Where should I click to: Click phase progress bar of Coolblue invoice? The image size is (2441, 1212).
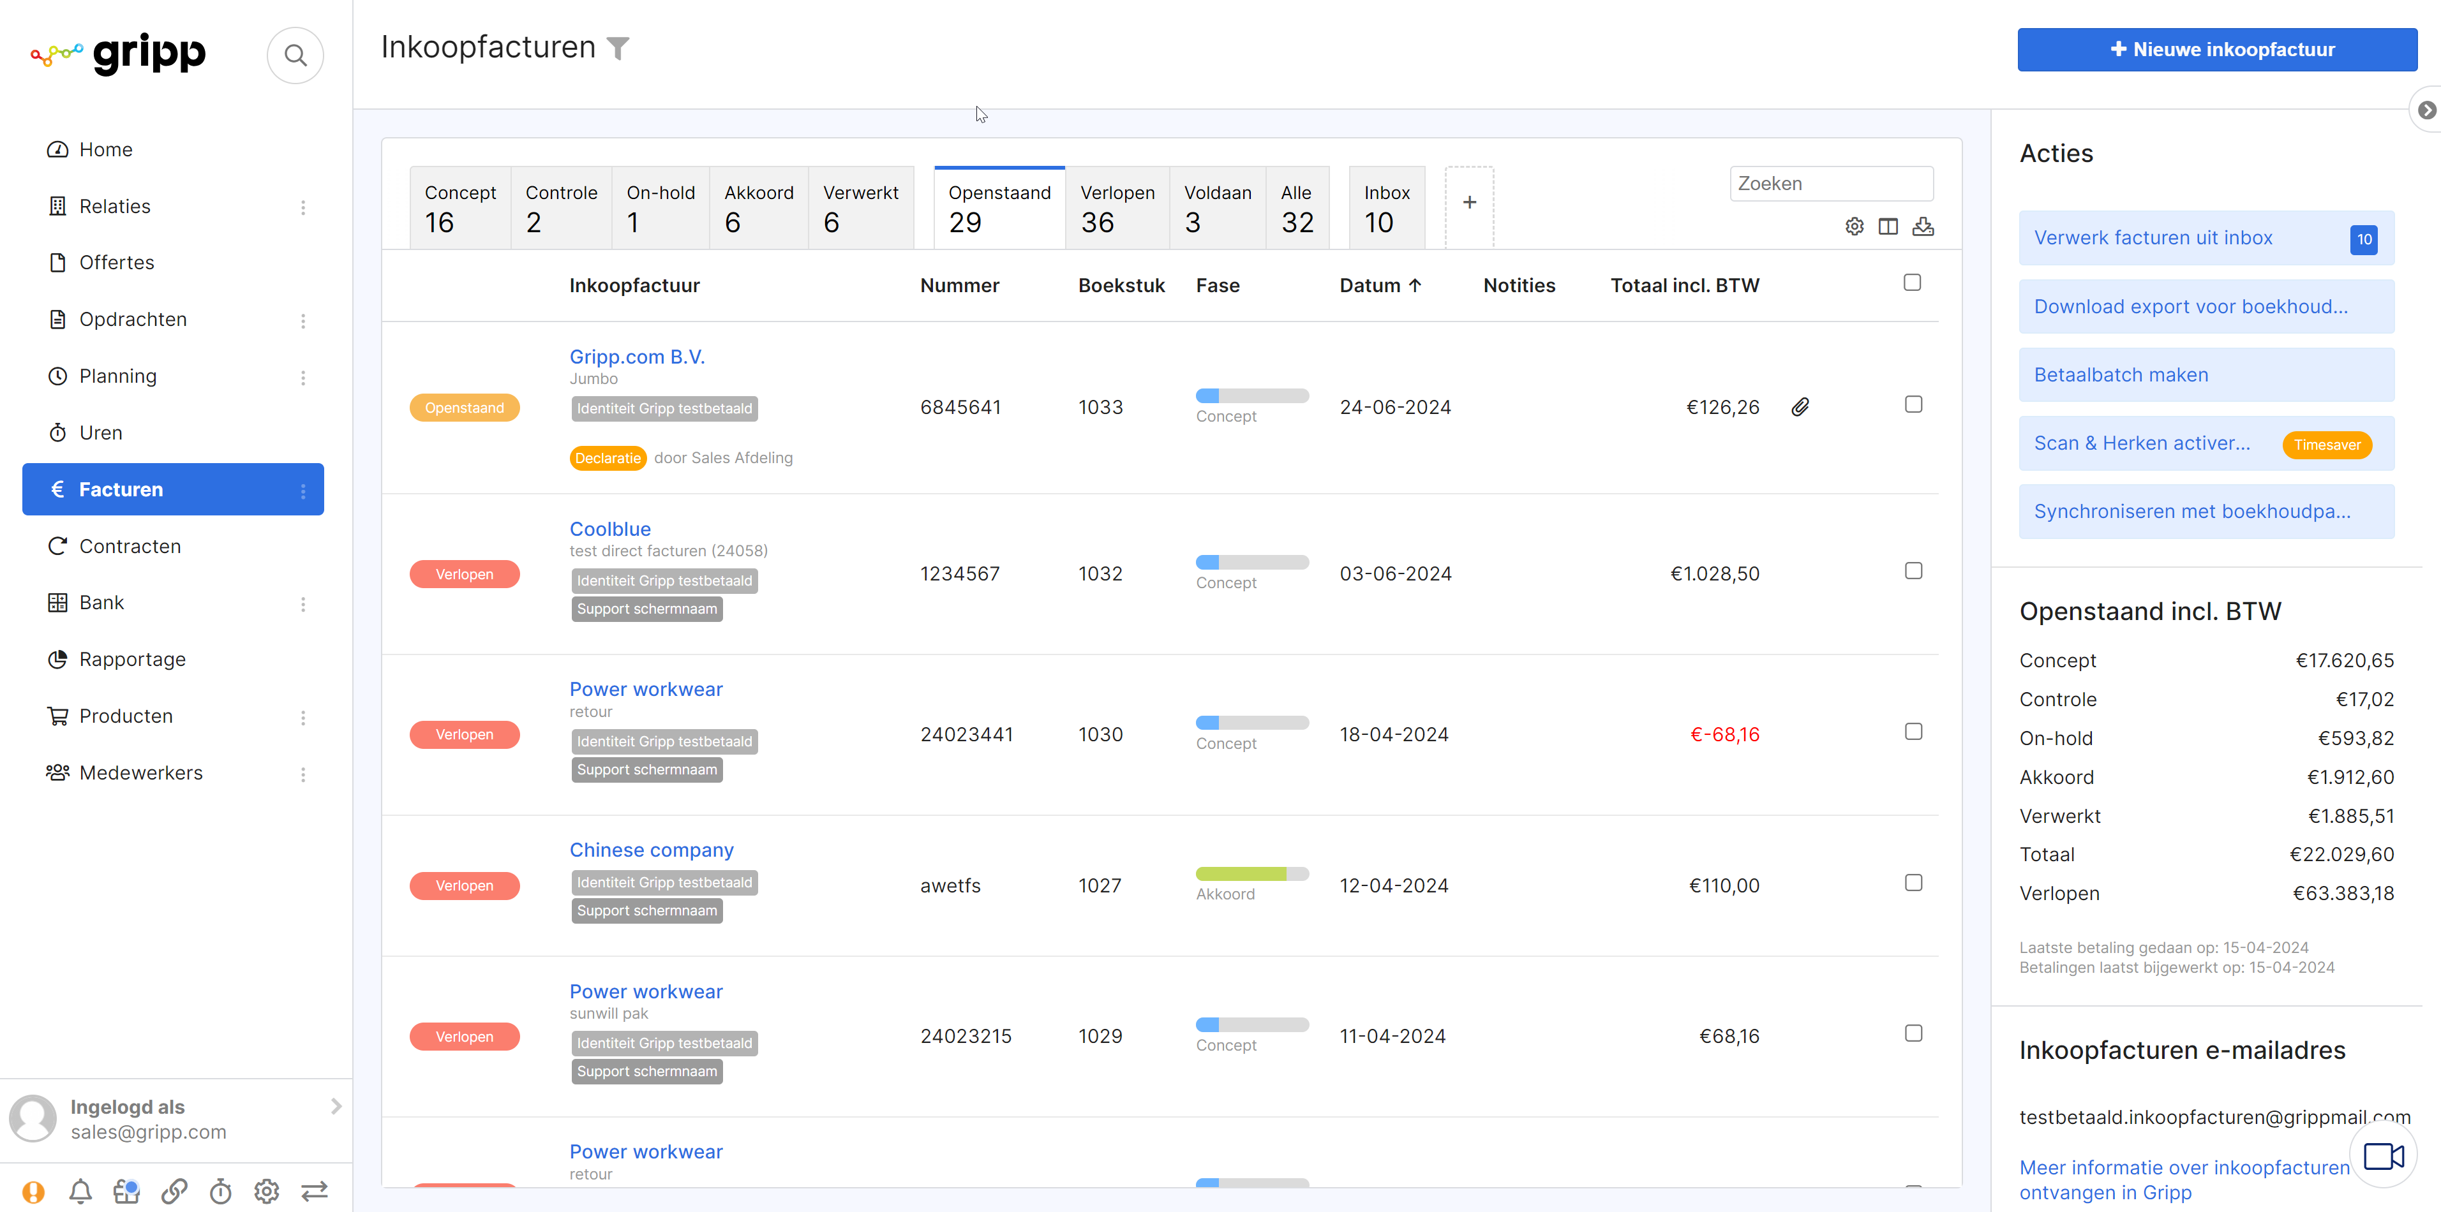[x=1252, y=563]
